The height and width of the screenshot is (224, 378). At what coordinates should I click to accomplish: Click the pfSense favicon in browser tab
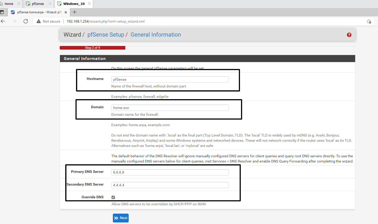13,12
